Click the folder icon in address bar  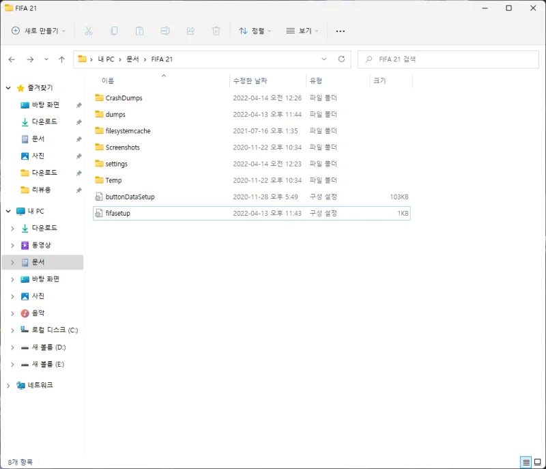pyautogui.click(x=82, y=59)
